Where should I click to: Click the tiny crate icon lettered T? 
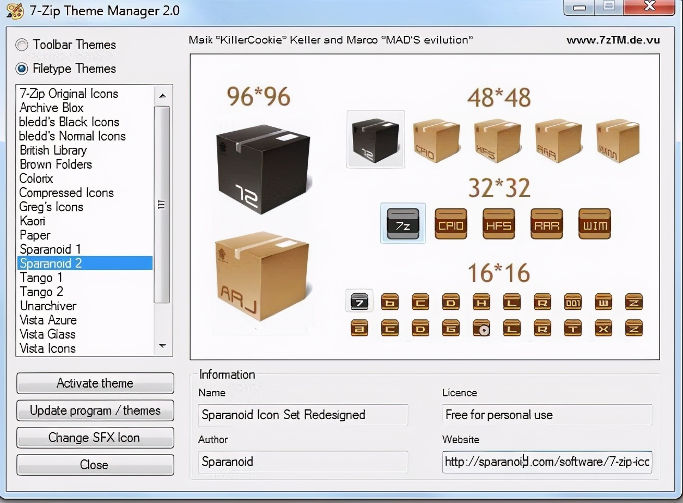(x=573, y=328)
